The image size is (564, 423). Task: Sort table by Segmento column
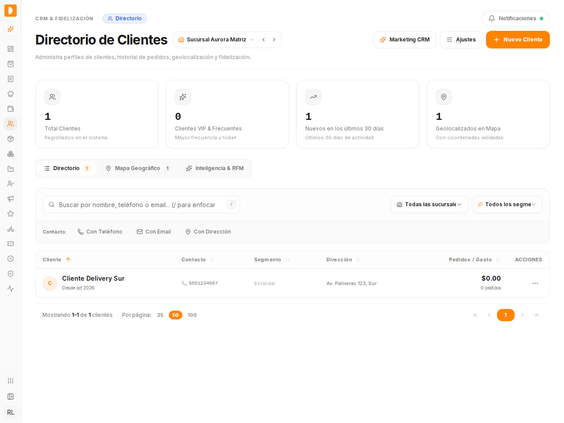[x=272, y=260]
